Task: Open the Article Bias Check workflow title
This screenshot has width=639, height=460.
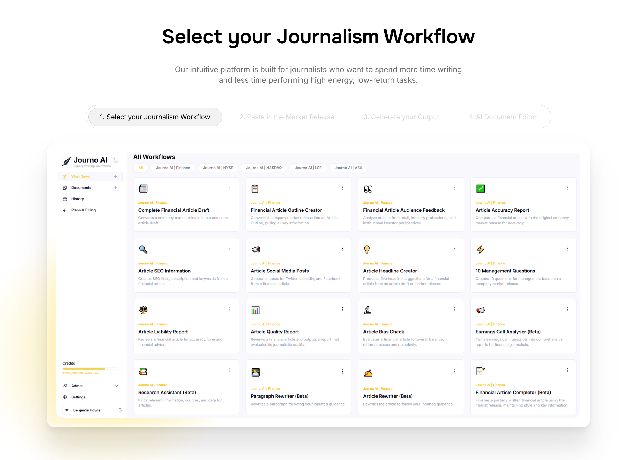Action: pyautogui.click(x=384, y=332)
